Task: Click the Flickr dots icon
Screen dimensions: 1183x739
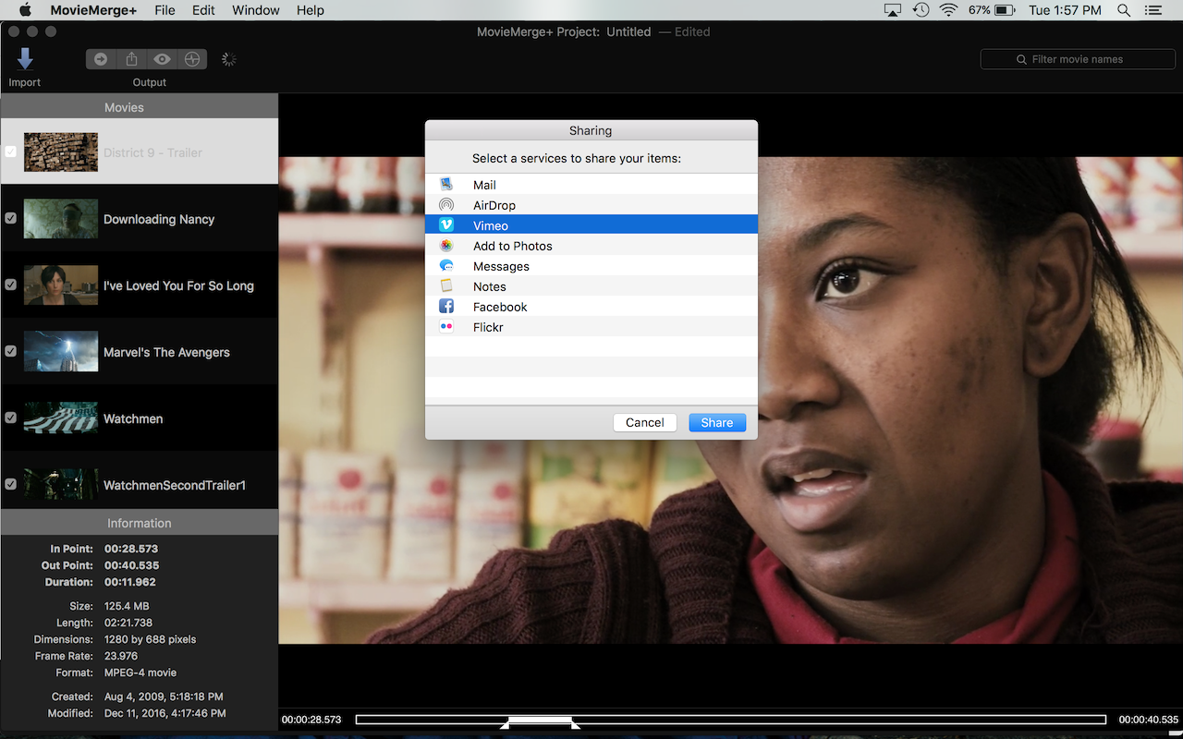Action: [446, 327]
